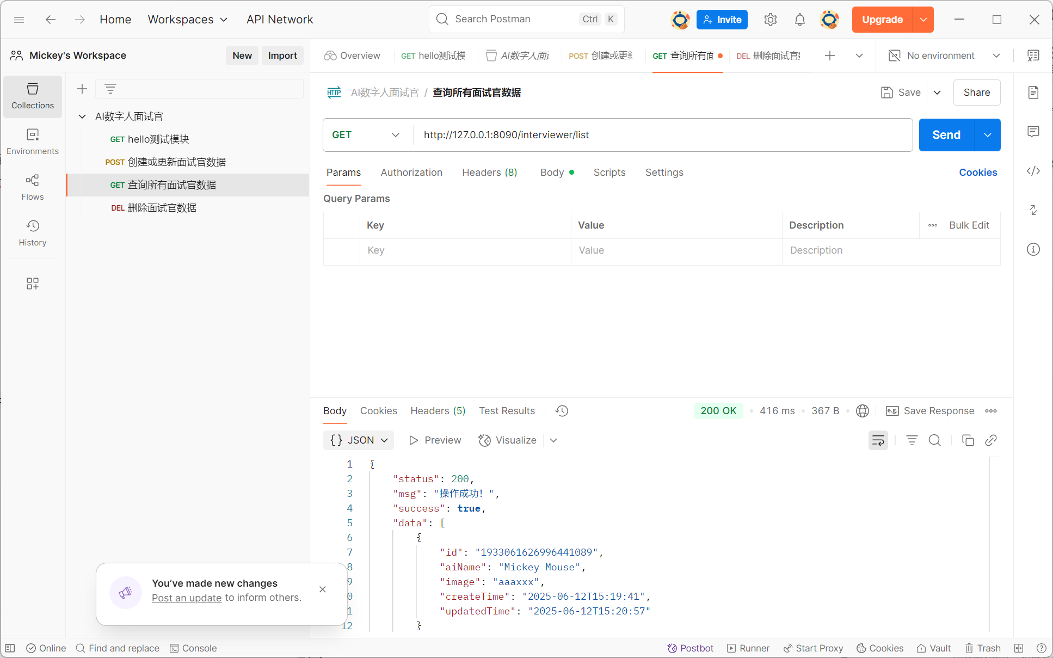Open notifications bell
The image size is (1053, 658).
799,20
